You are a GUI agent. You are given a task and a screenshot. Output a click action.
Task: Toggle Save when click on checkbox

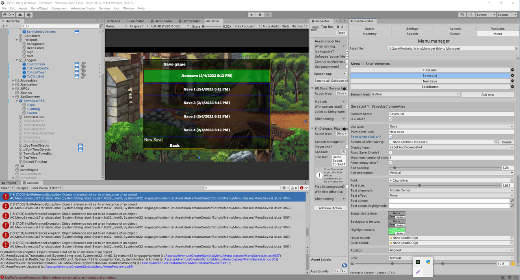[390, 137]
